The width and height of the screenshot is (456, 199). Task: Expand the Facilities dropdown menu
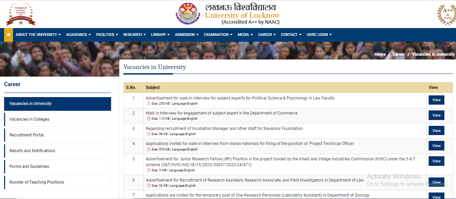[x=107, y=35]
